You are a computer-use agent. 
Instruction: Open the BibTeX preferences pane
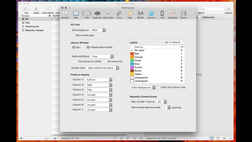click(140, 14)
